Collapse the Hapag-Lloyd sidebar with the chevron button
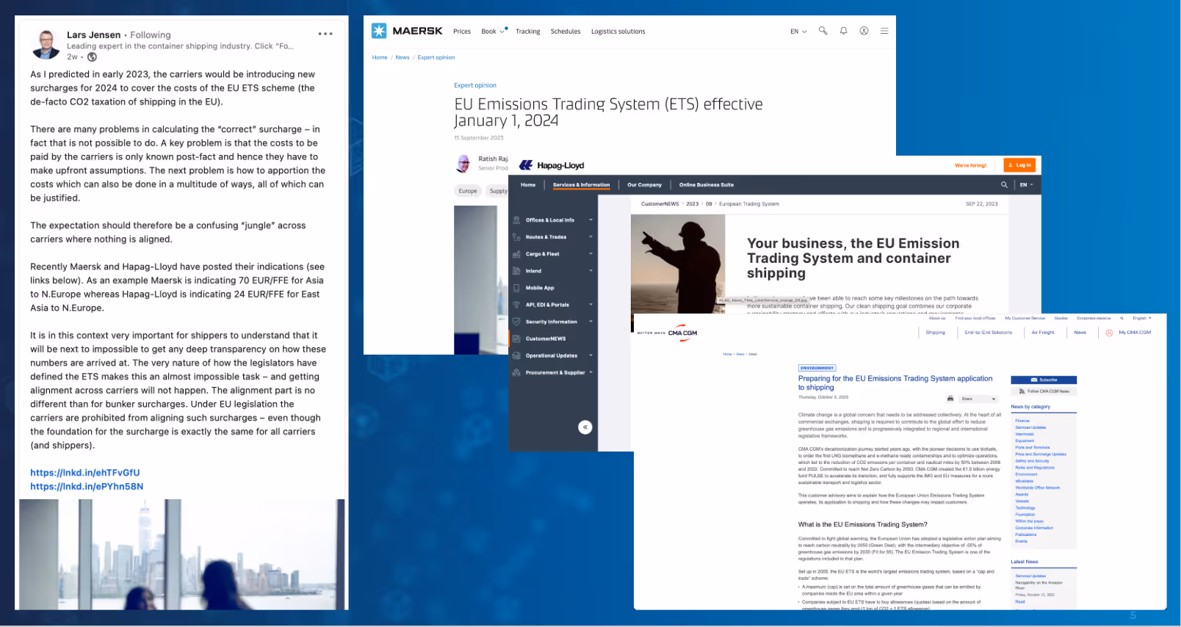The image size is (1181, 627). 585,427
